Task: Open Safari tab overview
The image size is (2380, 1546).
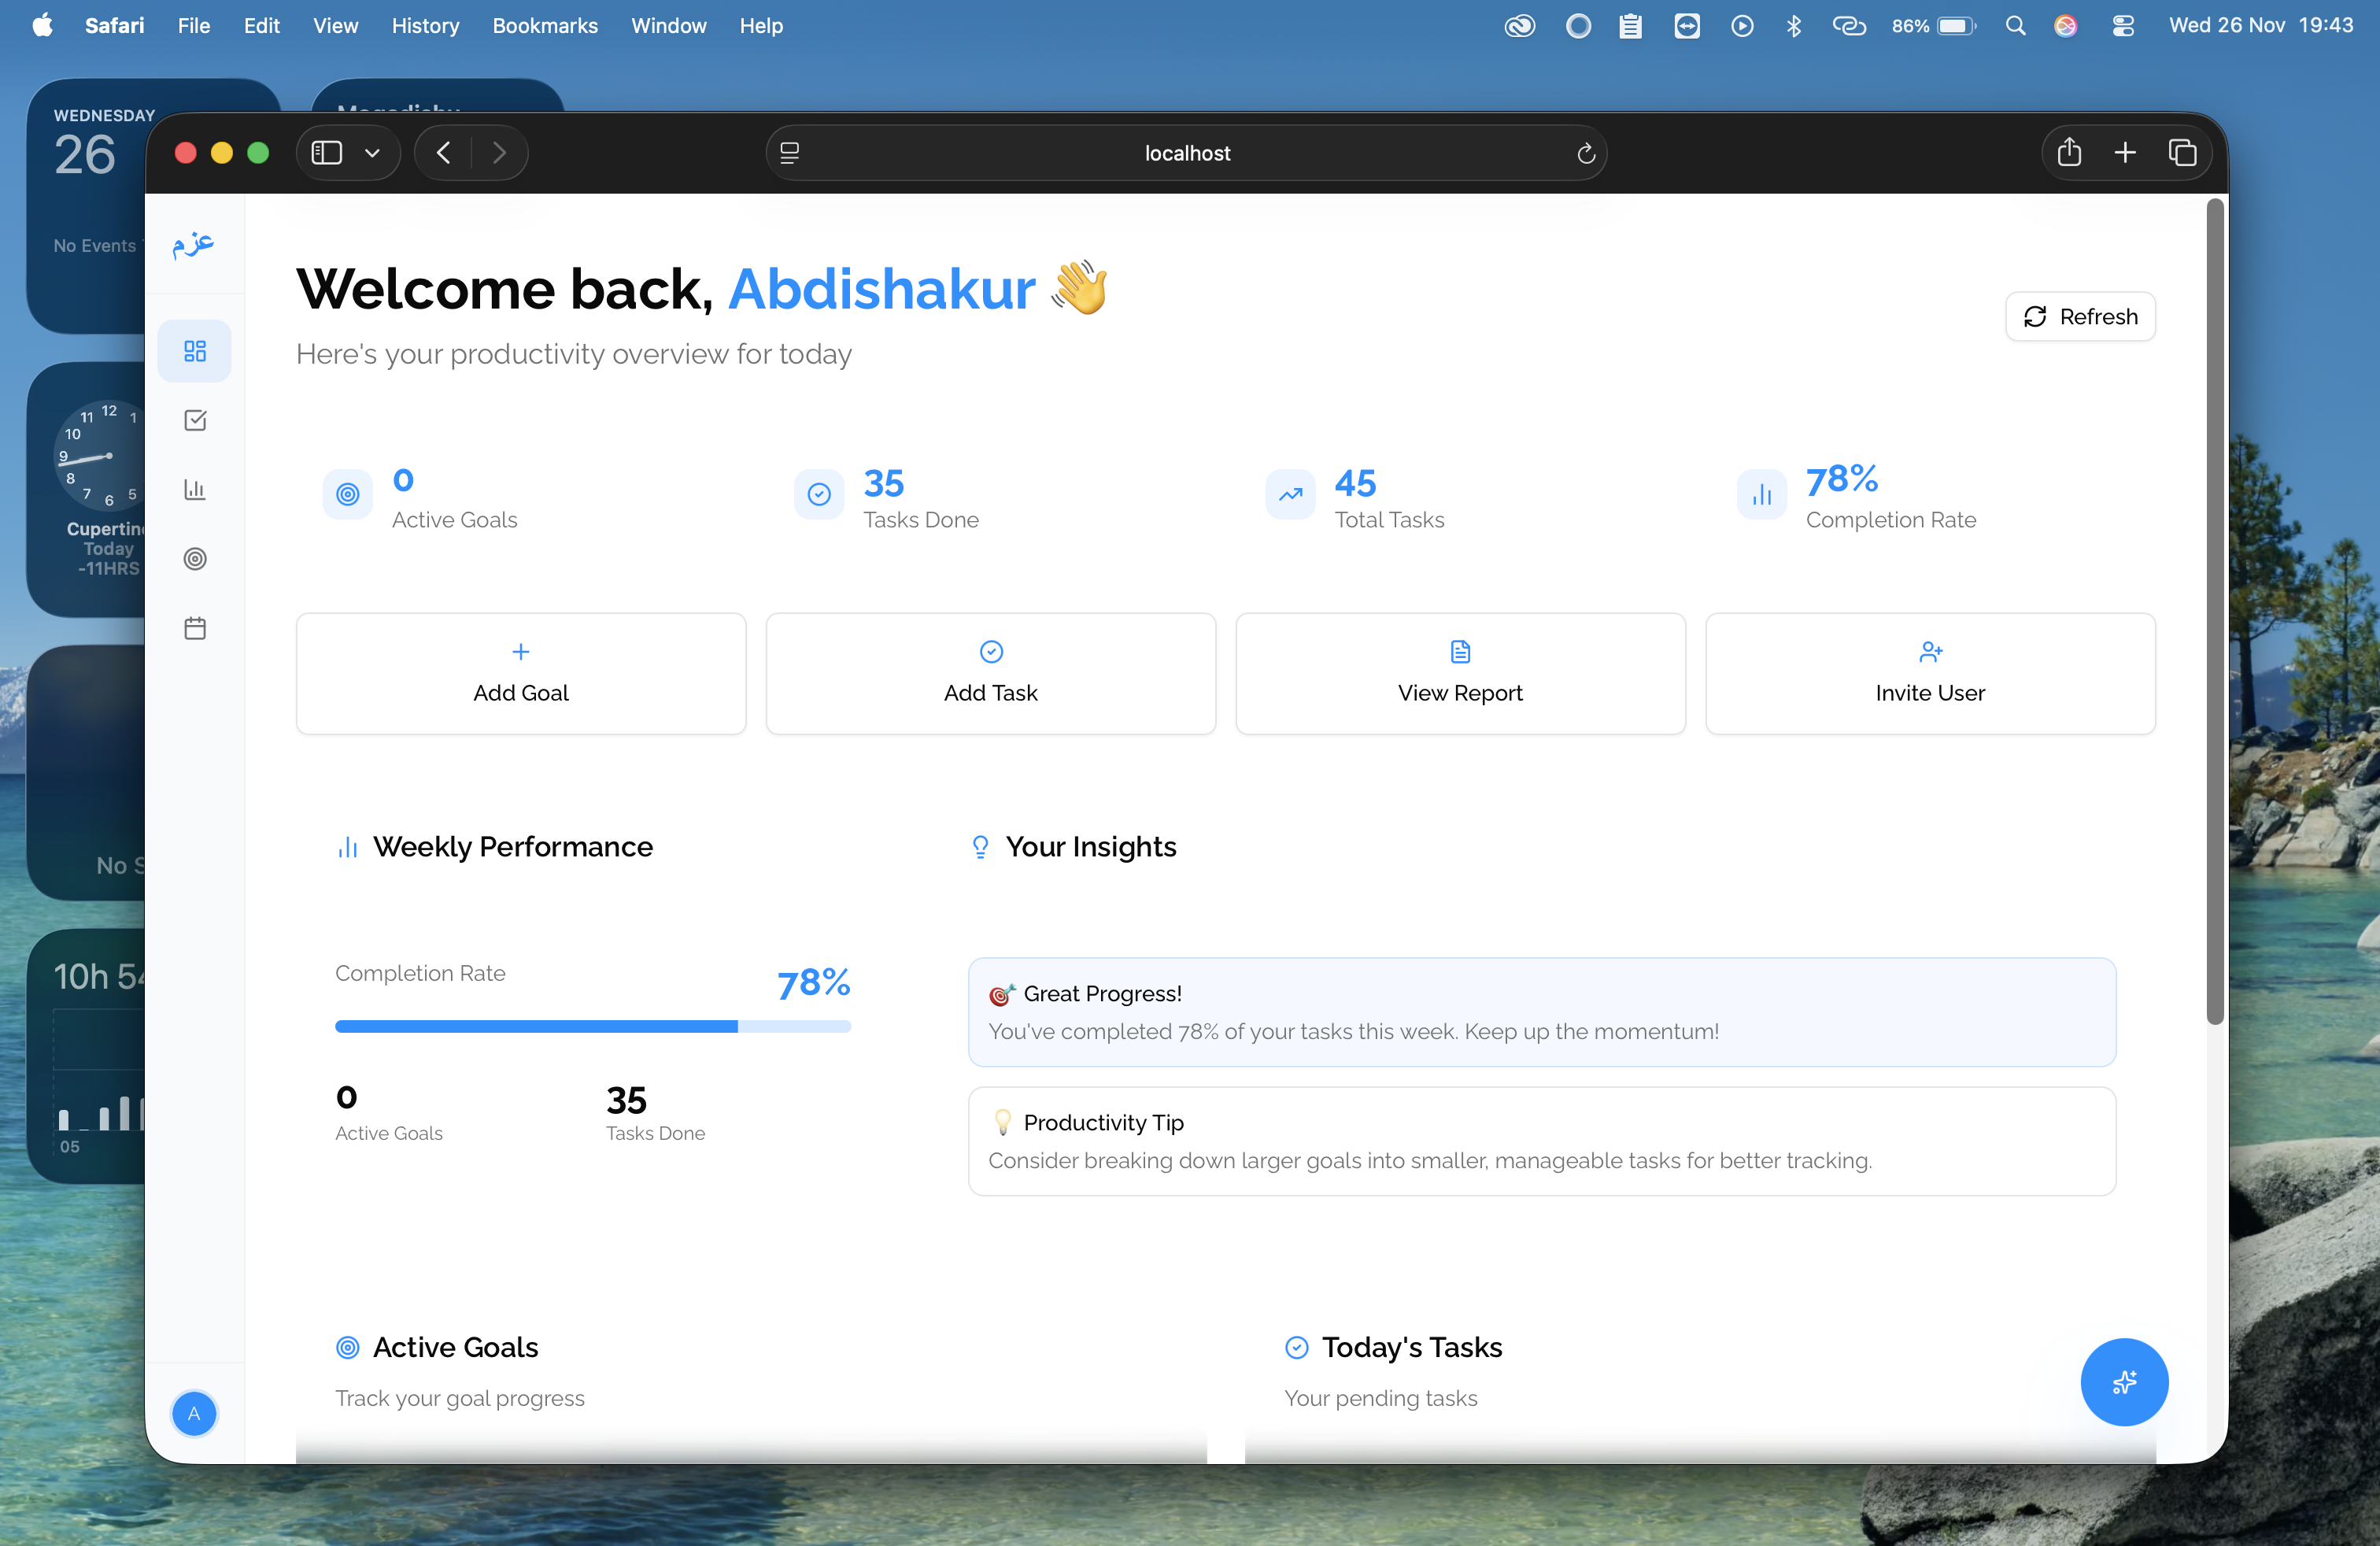Action: coord(2182,153)
